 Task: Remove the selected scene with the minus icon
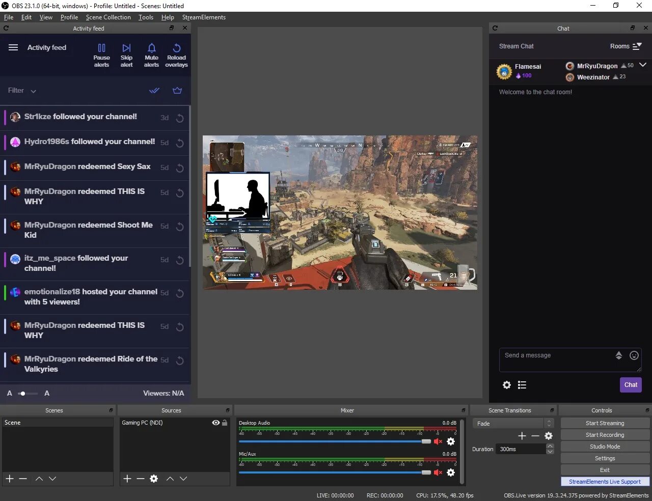click(23, 479)
